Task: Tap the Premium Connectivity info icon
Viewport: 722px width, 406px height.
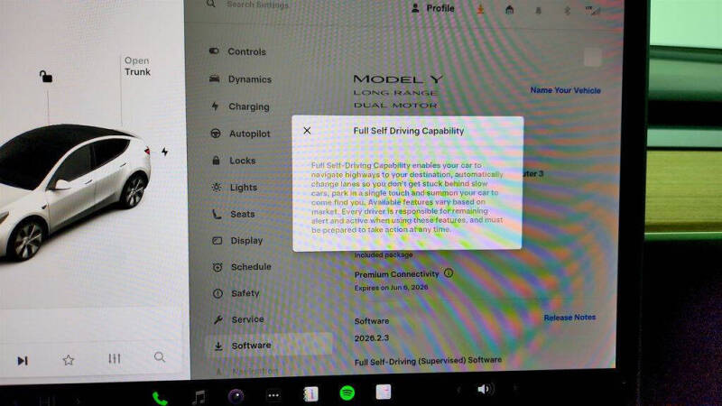Action: [449, 273]
